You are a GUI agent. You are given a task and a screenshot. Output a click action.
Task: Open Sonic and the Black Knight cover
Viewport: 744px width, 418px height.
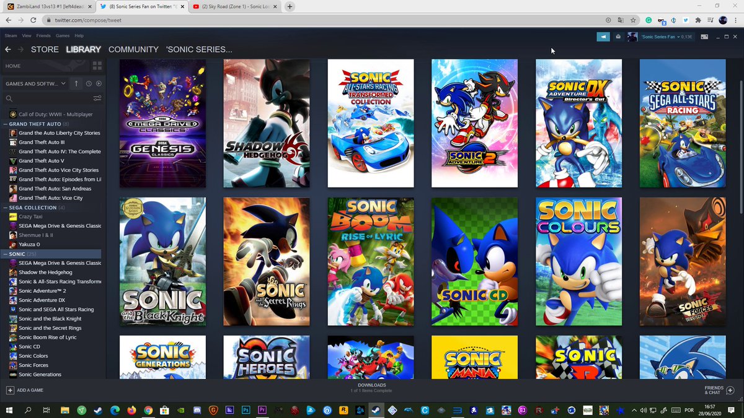tap(162, 261)
